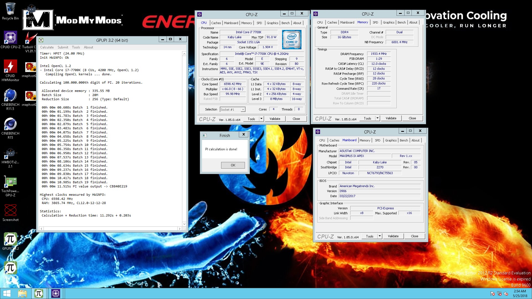Screen dimensions: 532x299
Task: Click Close in Mainboard CPU-Z window
Action: [x=415, y=236]
